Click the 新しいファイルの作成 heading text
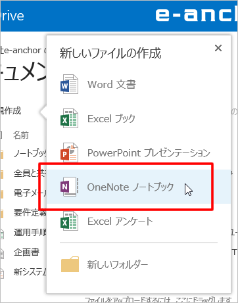 (x=110, y=53)
